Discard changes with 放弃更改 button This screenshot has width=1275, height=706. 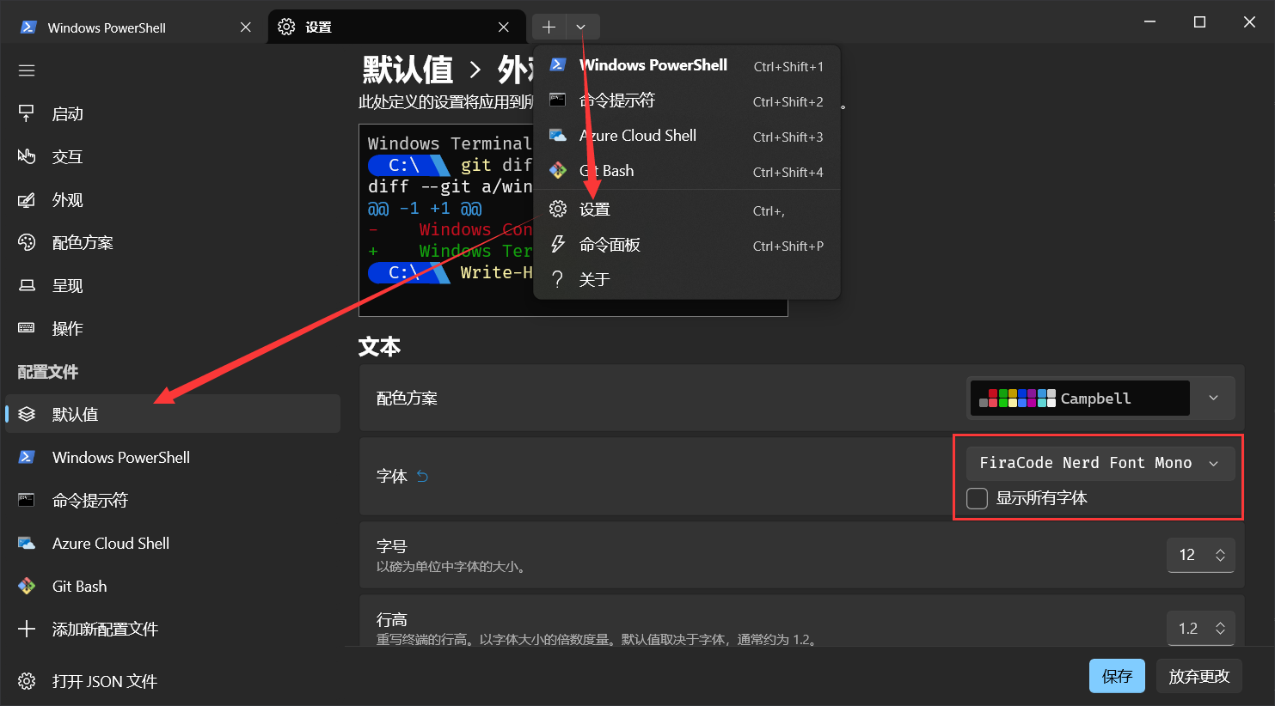tap(1199, 676)
